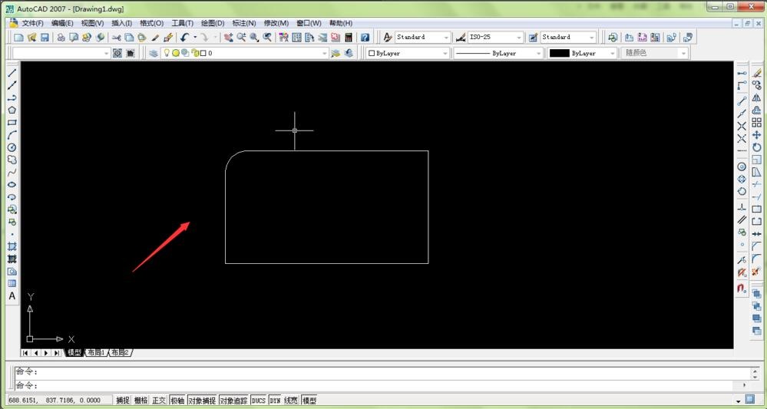The image size is (767, 409).
Task: Click the Dimension Style icon
Action: (461, 37)
